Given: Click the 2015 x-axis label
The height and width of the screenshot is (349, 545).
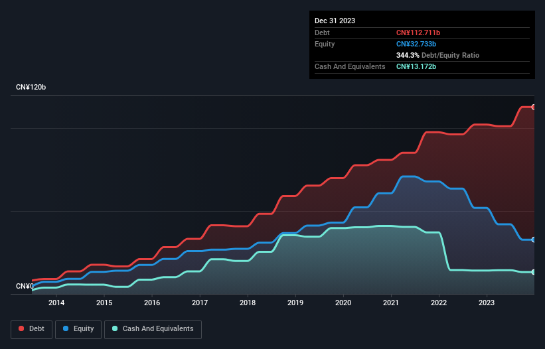Looking at the screenshot, I should click(x=104, y=303).
